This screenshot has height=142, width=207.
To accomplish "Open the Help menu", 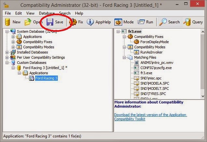I will 79,13.
